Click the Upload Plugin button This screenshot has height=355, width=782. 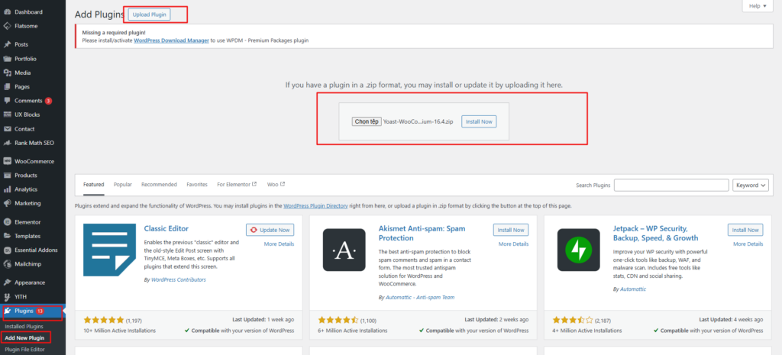pyautogui.click(x=150, y=15)
